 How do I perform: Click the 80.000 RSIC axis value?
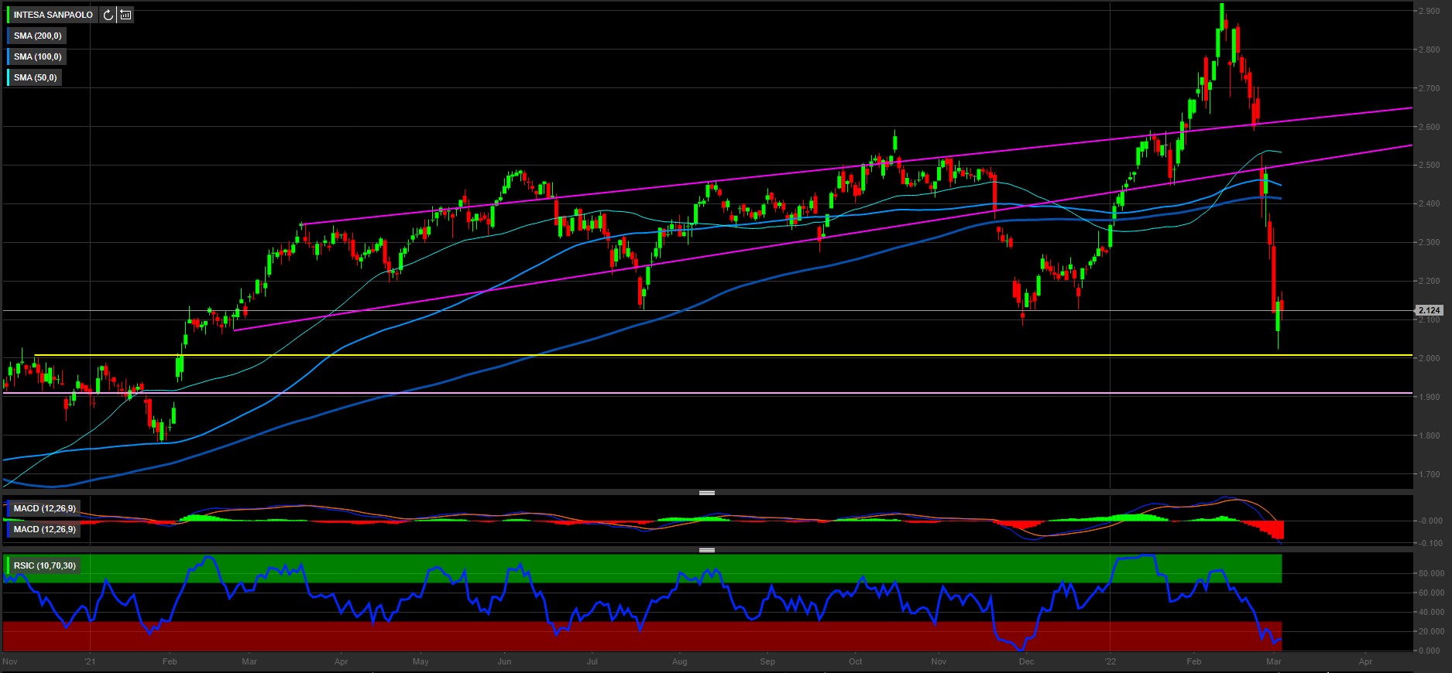tap(1431, 573)
